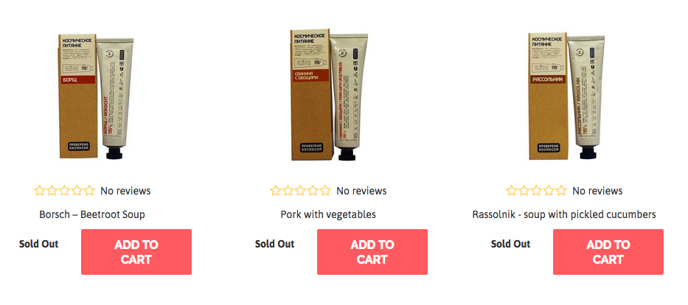The height and width of the screenshot is (305, 688).
Task: Click Borsch product's first rating star
Action: 40,191
